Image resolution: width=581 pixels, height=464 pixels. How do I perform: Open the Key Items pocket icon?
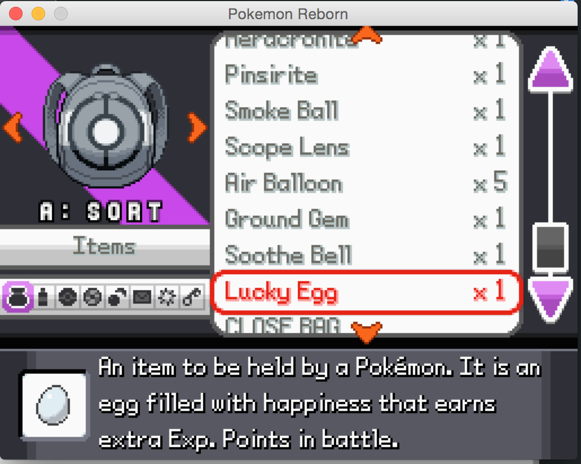(192, 297)
